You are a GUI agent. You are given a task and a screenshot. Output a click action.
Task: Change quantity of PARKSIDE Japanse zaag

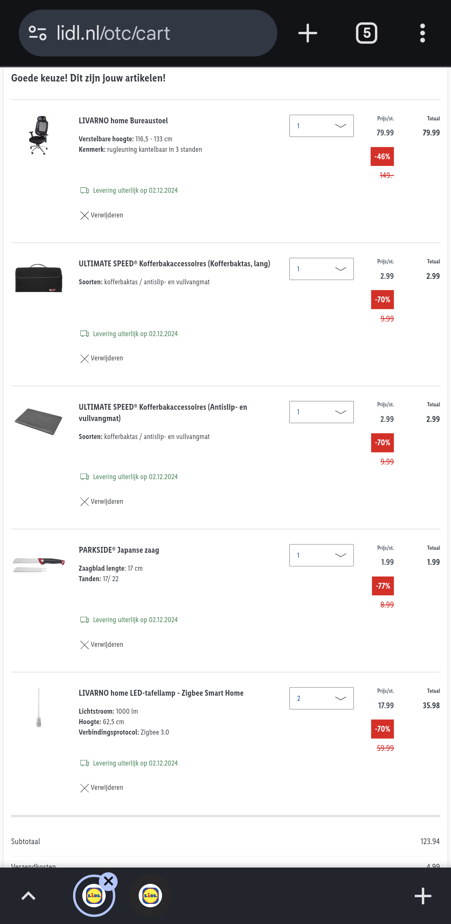pyautogui.click(x=321, y=555)
